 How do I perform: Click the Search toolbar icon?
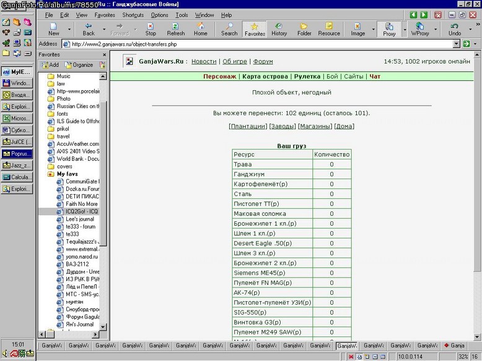click(x=229, y=30)
